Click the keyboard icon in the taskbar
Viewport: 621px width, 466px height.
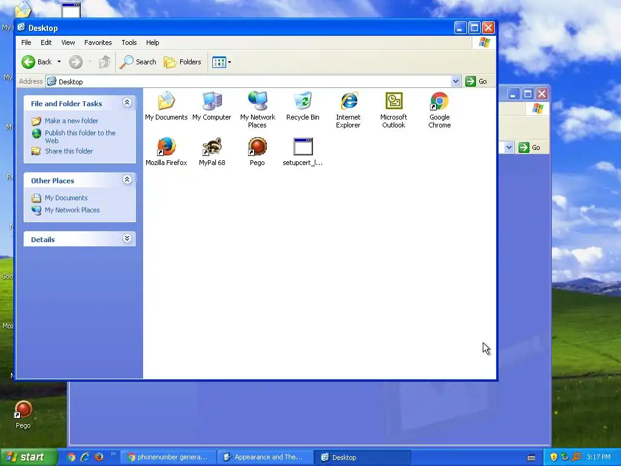point(531,458)
